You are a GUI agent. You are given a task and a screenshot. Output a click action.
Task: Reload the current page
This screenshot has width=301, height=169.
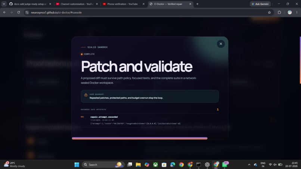[x=18, y=12]
